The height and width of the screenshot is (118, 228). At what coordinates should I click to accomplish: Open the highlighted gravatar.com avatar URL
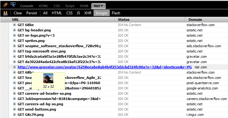click(105, 67)
